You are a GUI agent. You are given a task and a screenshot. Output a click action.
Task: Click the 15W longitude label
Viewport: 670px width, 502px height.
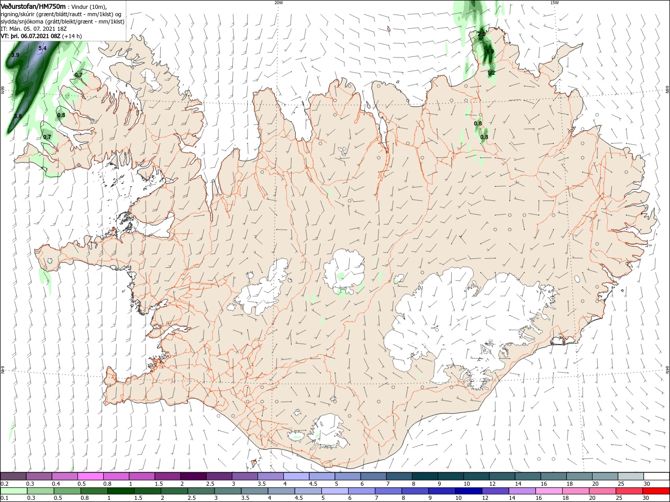[554, 3]
